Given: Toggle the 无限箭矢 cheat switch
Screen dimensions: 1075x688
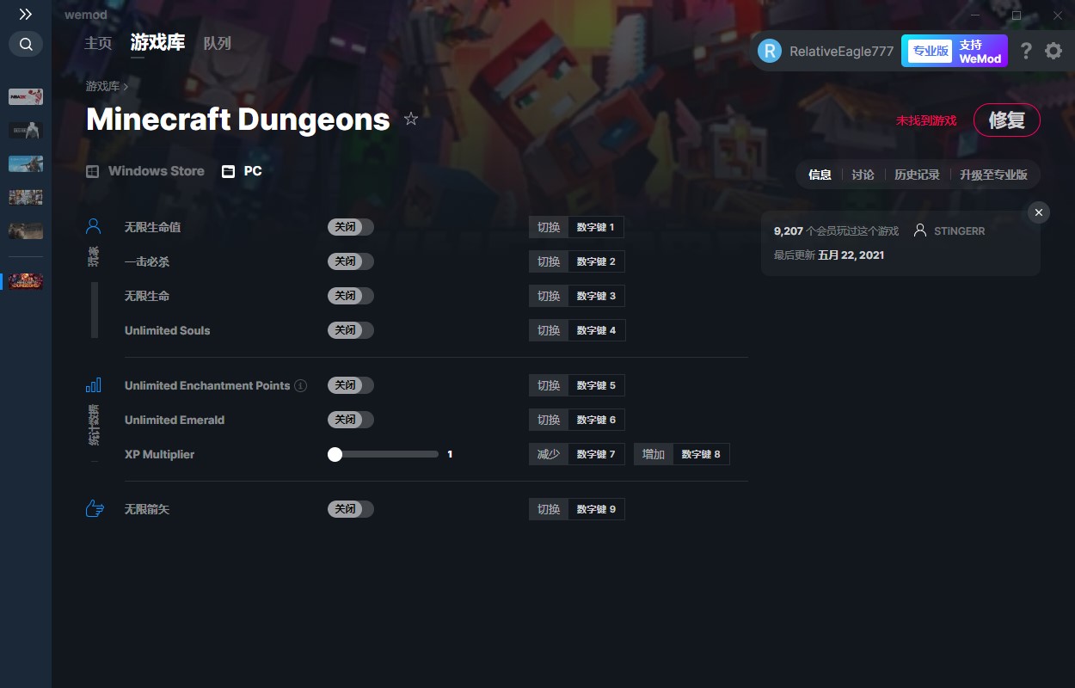Looking at the screenshot, I should click(351, 509).
